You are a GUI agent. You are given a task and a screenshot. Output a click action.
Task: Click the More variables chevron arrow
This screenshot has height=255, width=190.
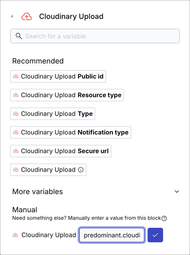(x=177, y=192)
